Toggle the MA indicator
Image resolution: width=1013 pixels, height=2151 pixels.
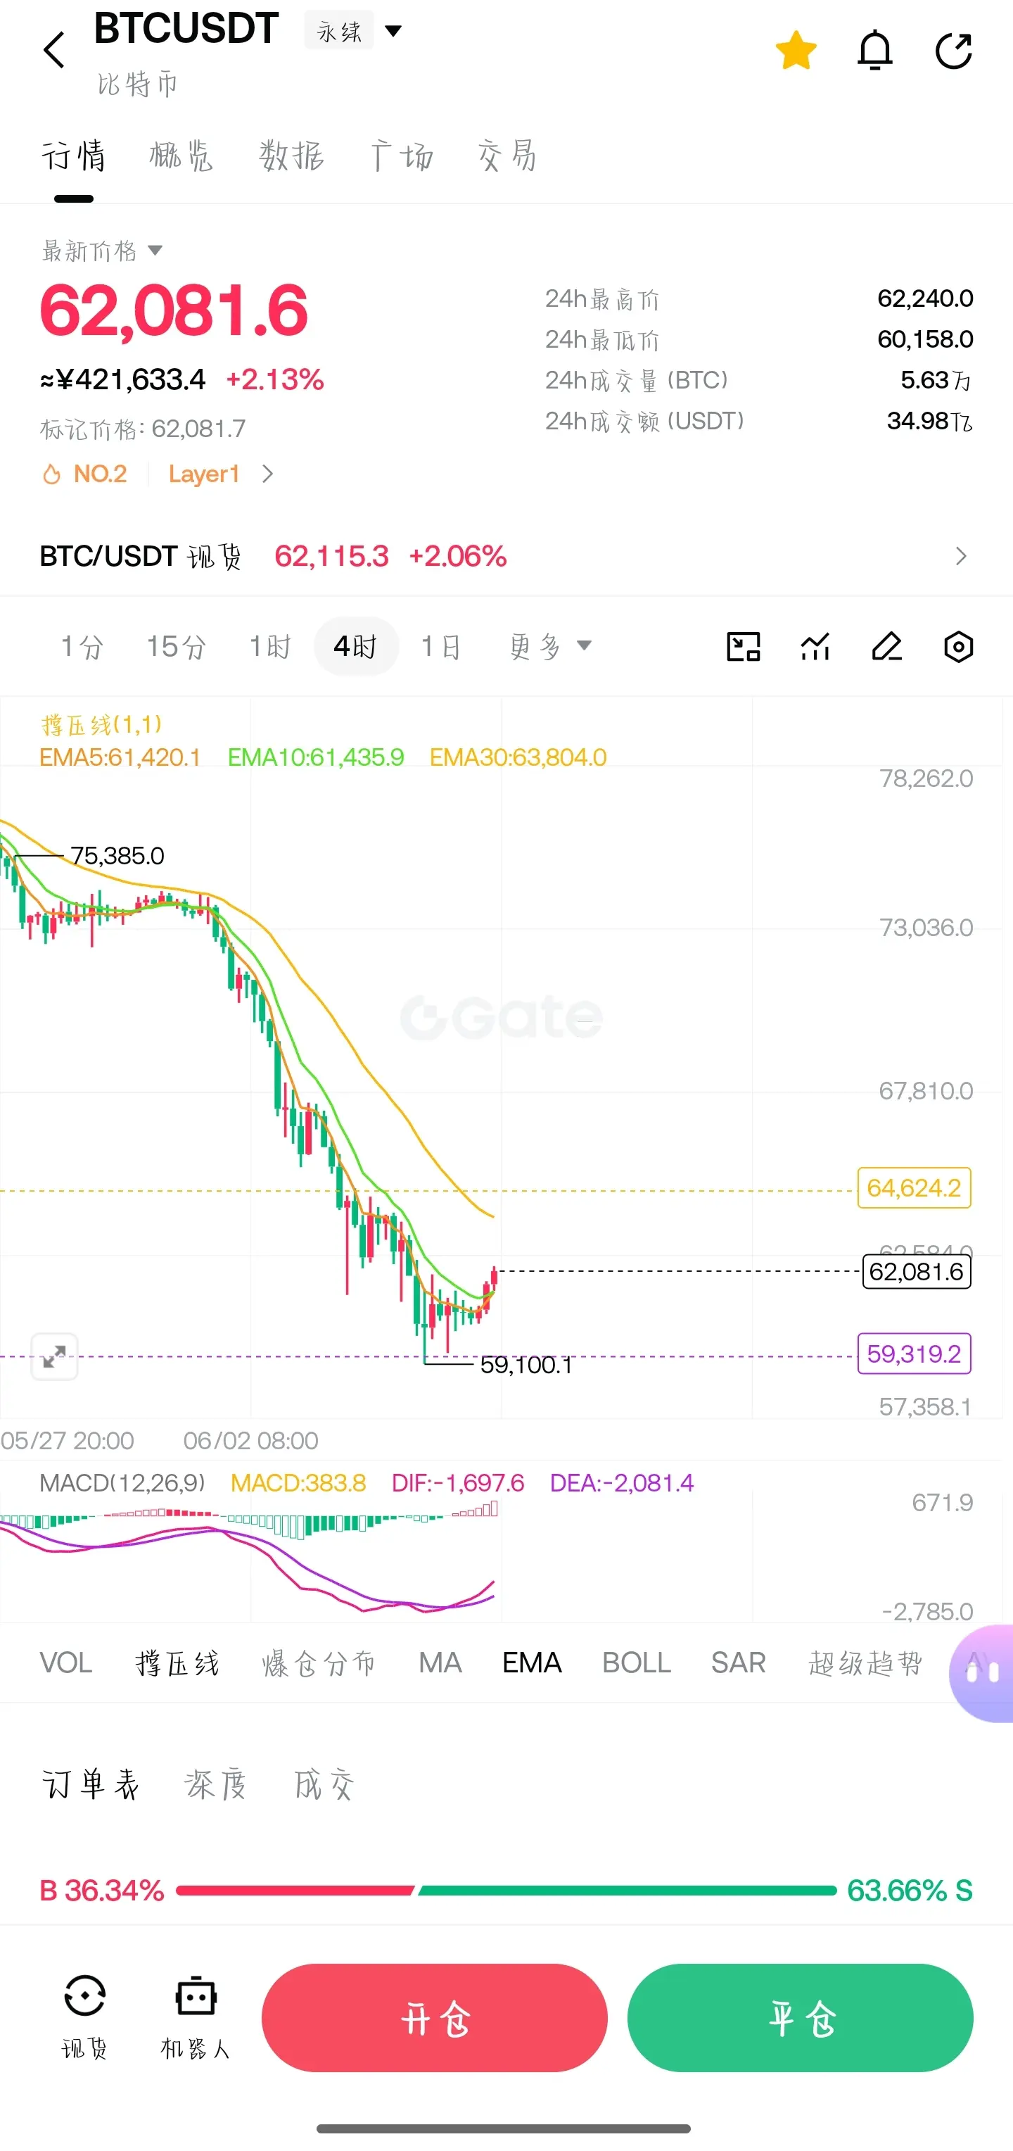click(440, 1663)
